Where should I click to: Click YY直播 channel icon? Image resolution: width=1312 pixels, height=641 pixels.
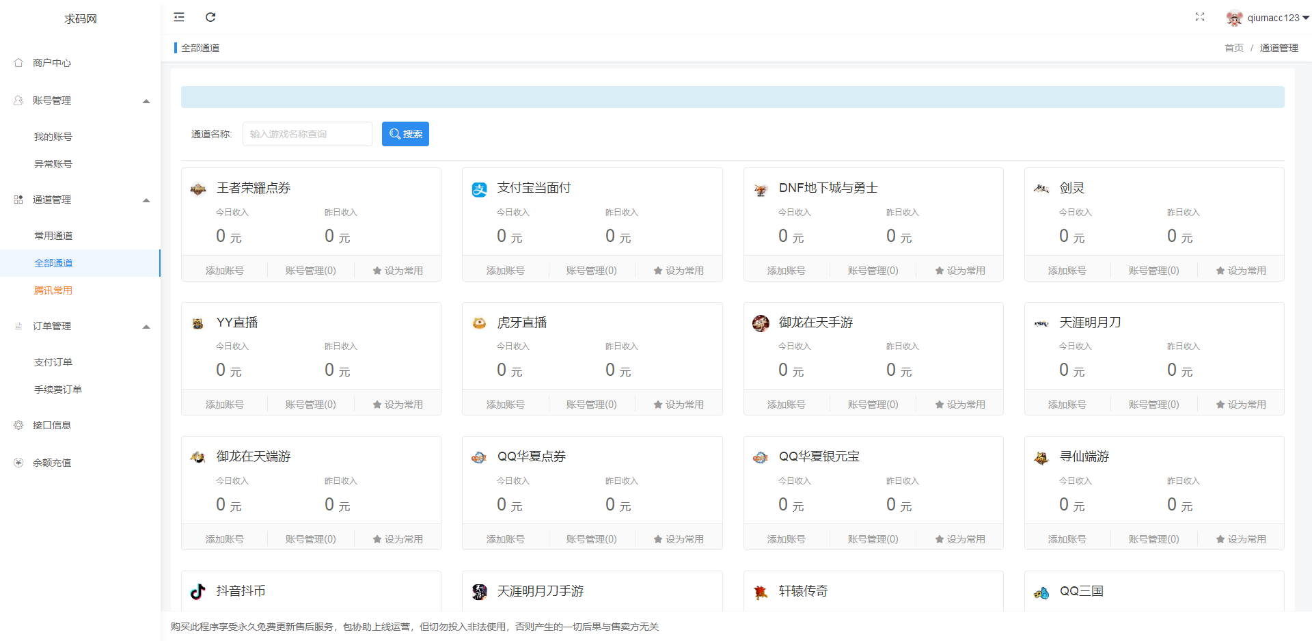pos(198,323)
